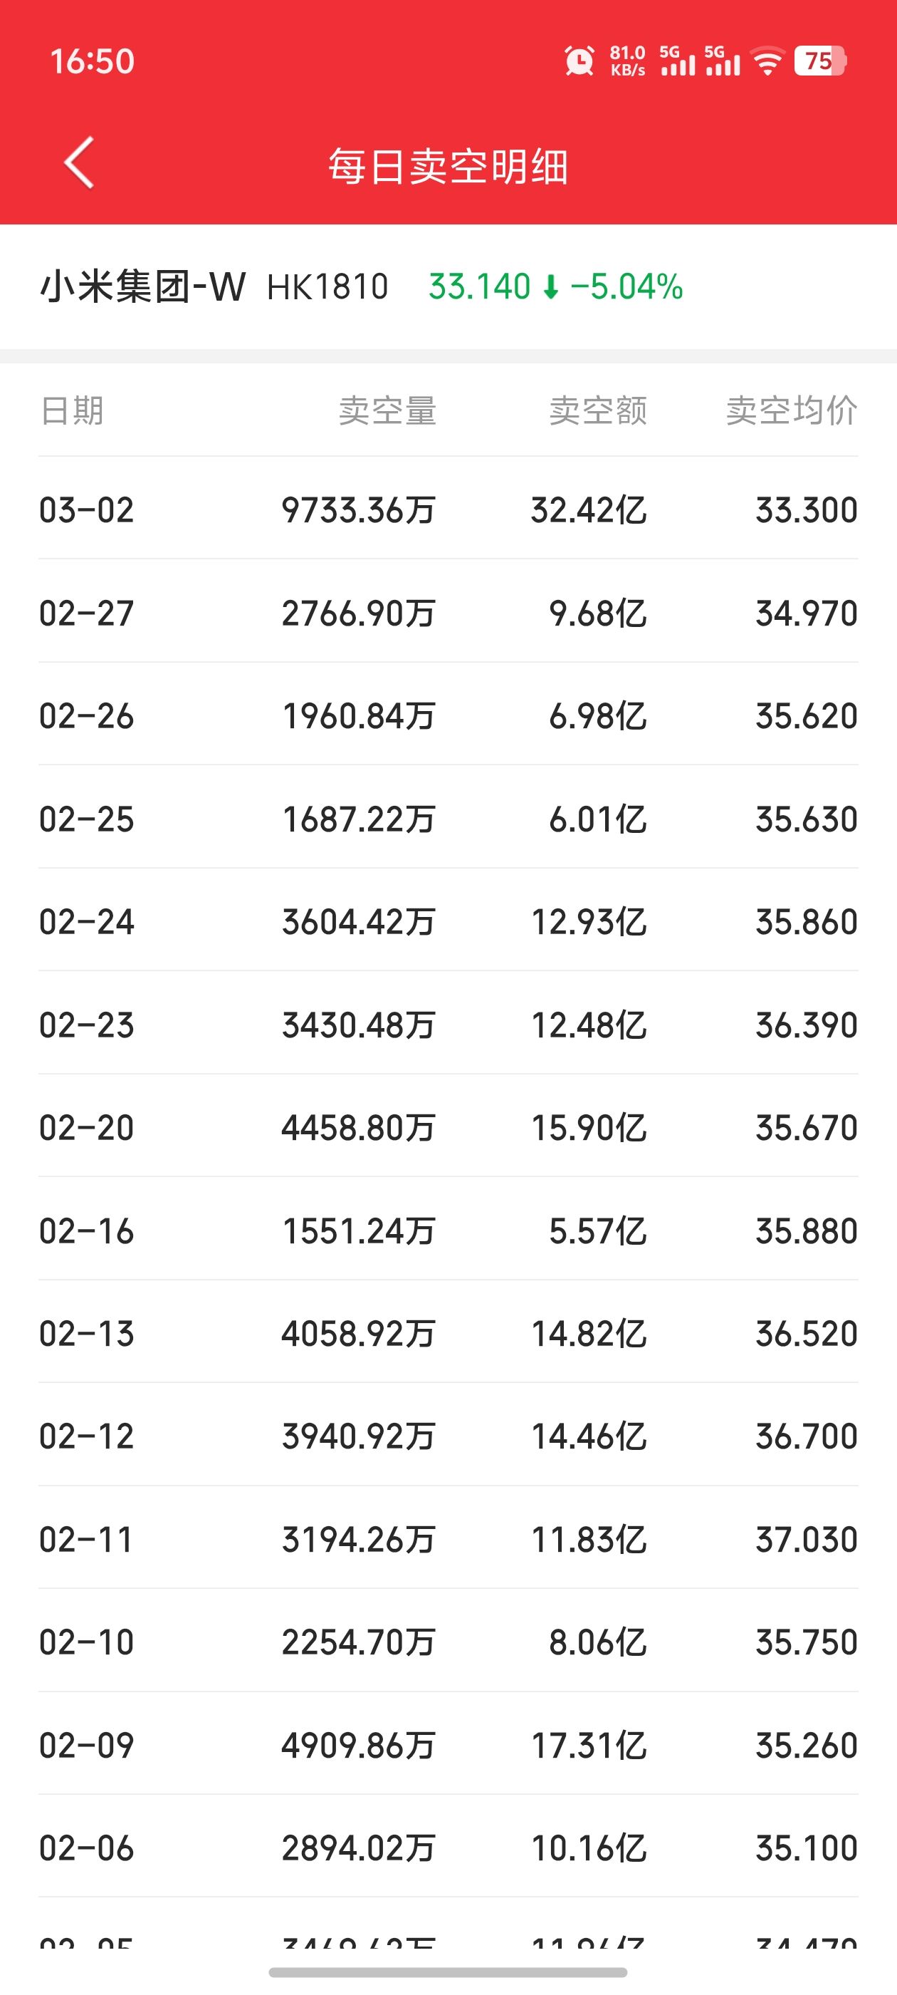This screenshot has height=1995, width=897.
Task: Select the 02-20 date row
Action: click(448, 1128)
